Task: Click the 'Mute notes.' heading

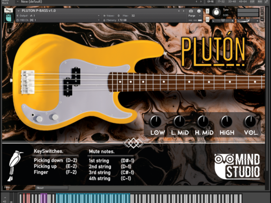Action: (x=102, y=152)
